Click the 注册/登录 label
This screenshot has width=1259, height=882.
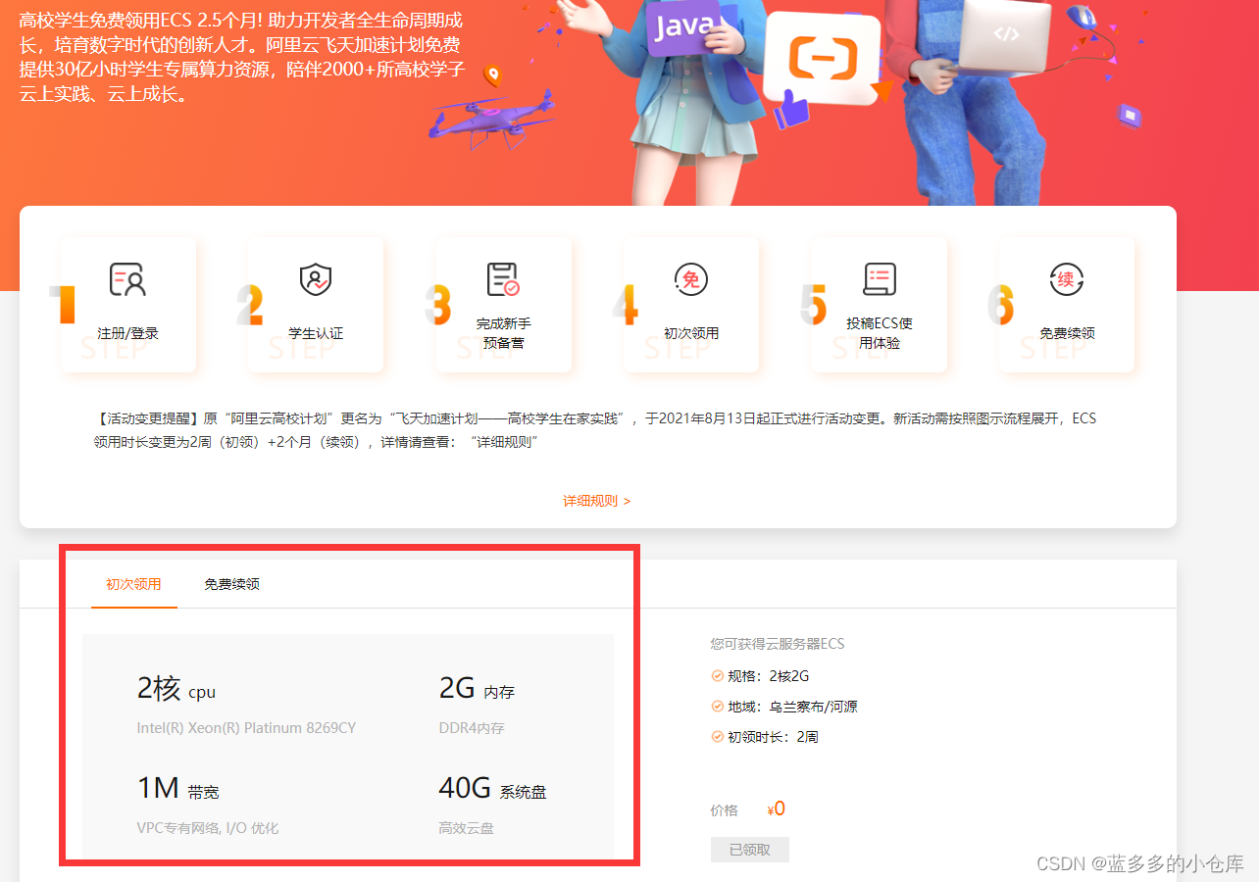pos(127,333)
